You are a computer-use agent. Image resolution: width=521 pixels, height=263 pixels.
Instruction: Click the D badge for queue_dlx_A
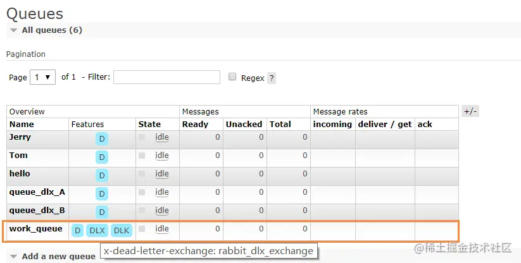pos(102,193)
